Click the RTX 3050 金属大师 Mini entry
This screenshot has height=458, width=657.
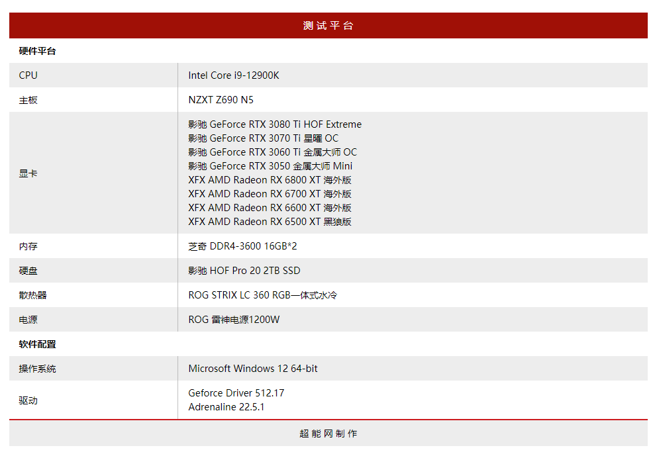(x=270, y=166)
